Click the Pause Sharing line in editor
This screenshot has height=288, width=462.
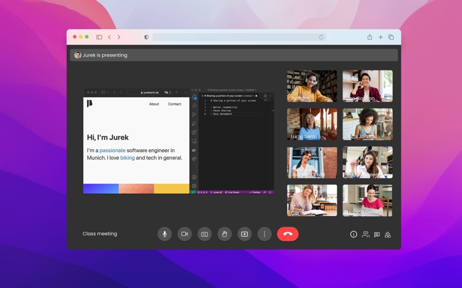pyautogui.click(x=221, y=111)
